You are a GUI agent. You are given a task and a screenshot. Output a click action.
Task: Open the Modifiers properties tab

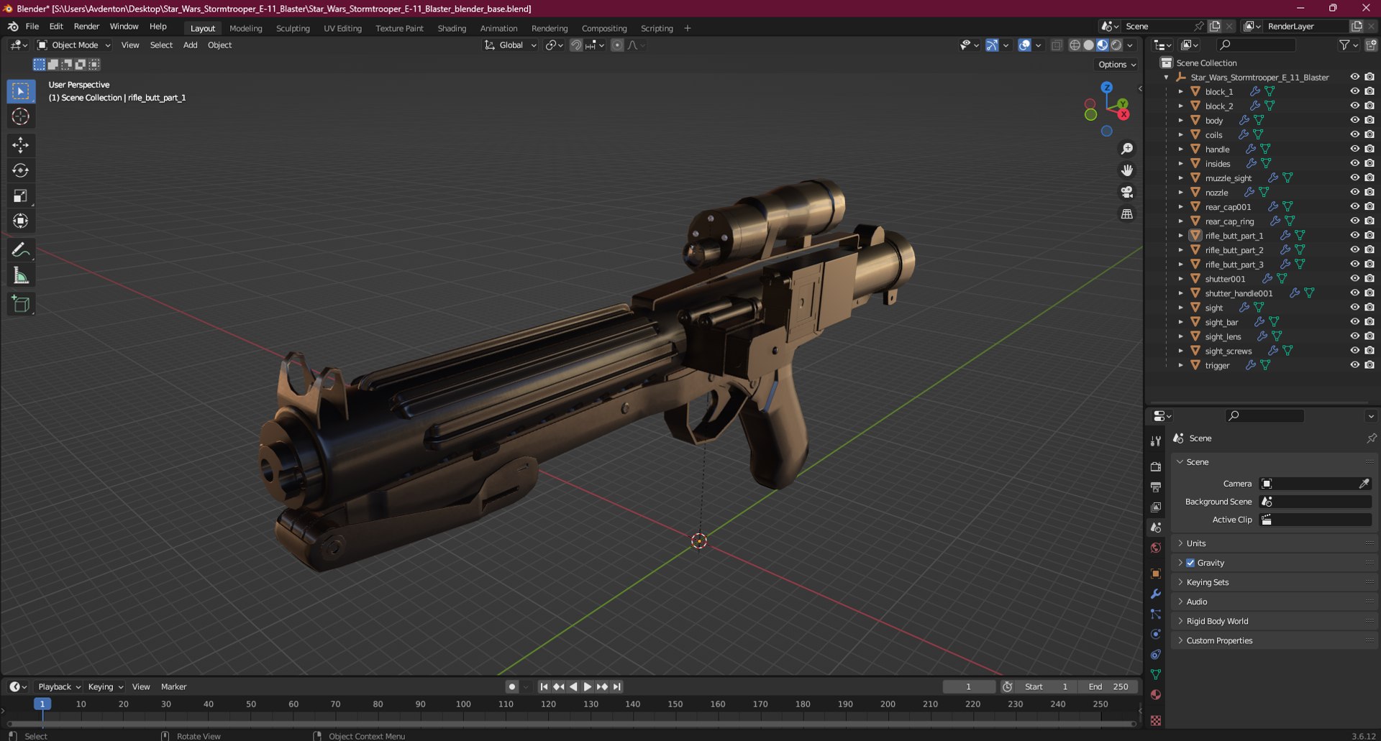click(x=1156, y=594)
